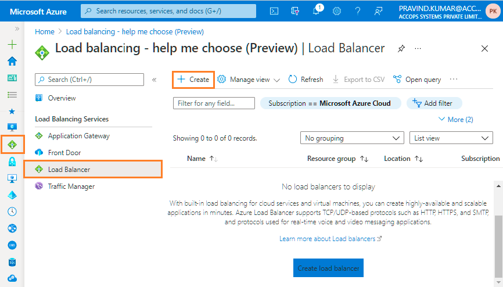Focus the Search (Ctrl+/) menu field
The height and width of the screenshot is (287, 503).
click(89, 80)
